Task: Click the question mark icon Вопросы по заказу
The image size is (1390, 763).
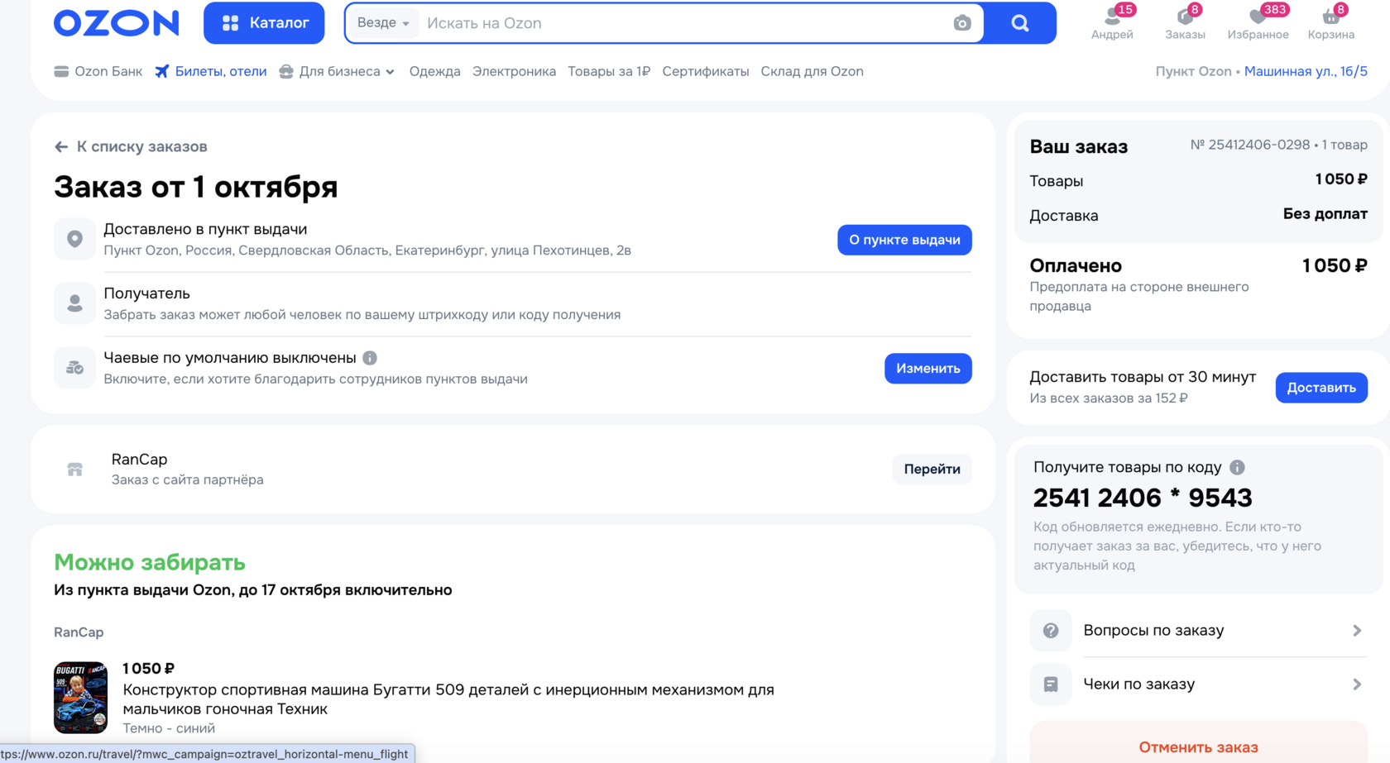Action: (1051, 630)
